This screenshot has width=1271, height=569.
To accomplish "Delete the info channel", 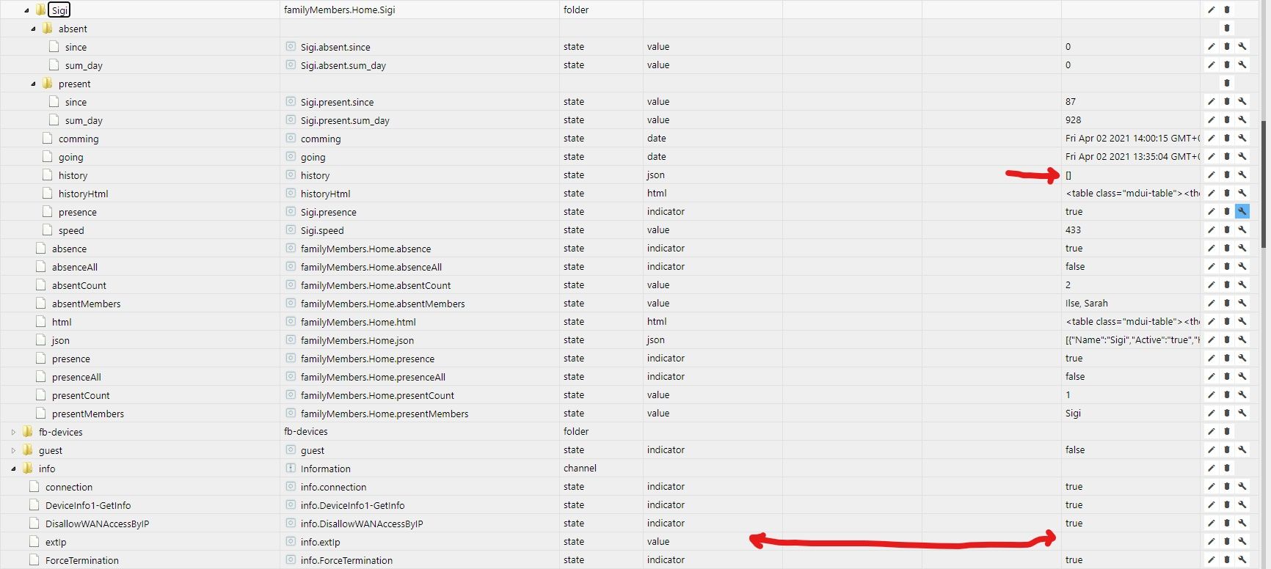I will pyautogui.click(x=1227, y=469).
